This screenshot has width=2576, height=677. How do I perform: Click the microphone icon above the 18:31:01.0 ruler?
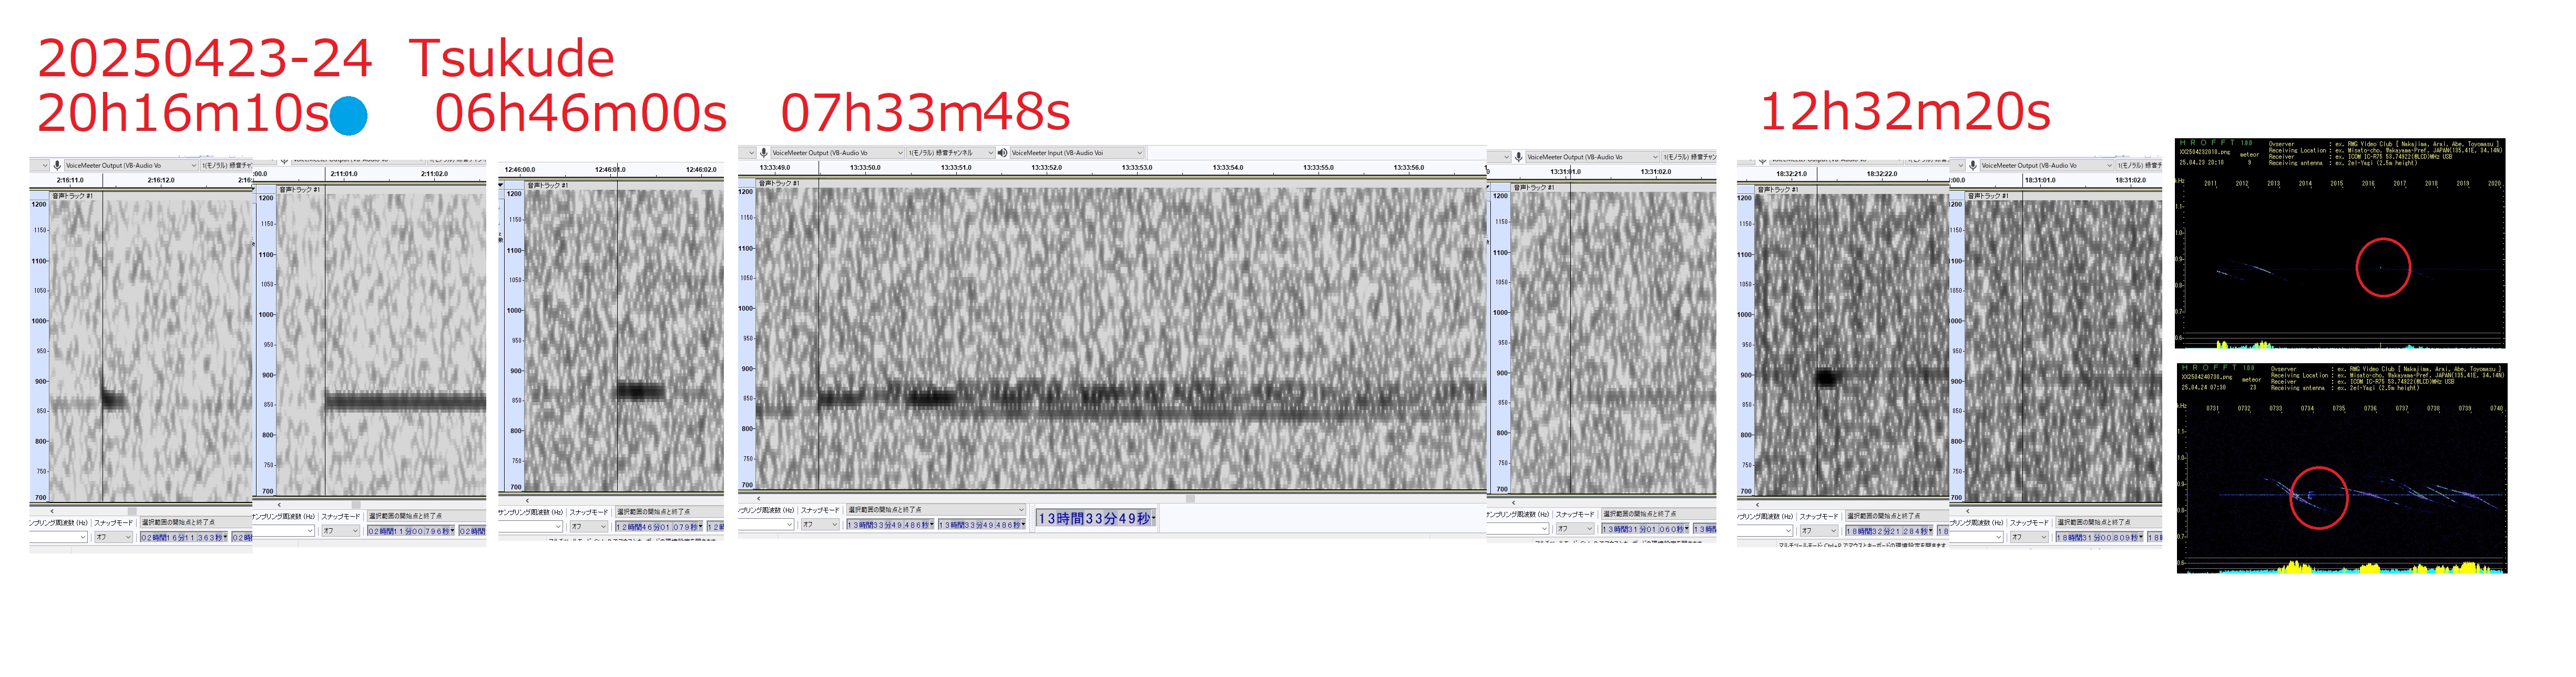[x=1973, y=165]
